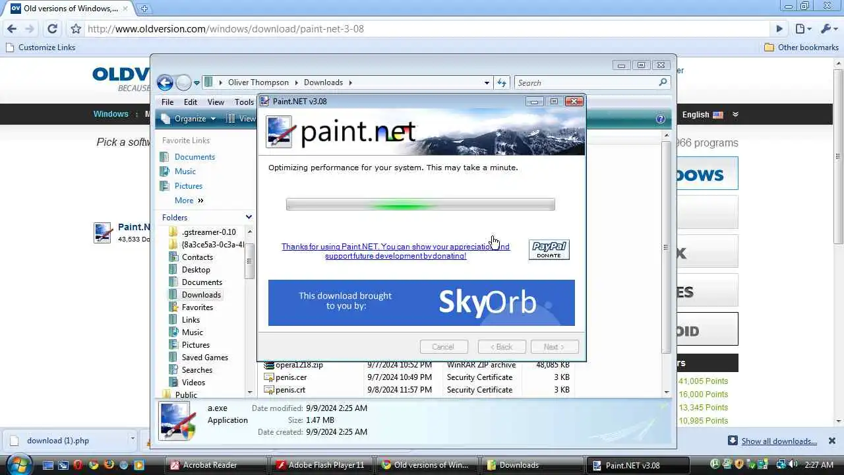Click Cancel in Paint.NET installer
Screen dimensions: 844x475
[443, 347]
